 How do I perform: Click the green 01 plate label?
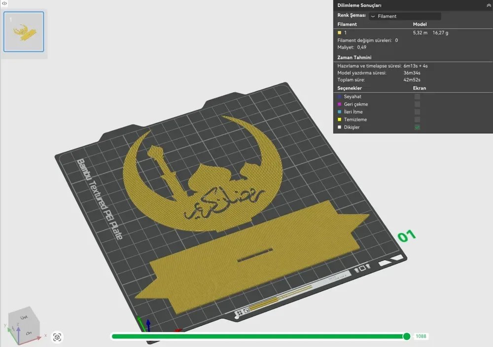407,236
